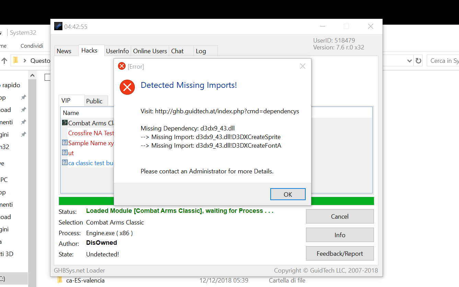Click Refresh icon in Explorer address bar

(x=418, y=61)
